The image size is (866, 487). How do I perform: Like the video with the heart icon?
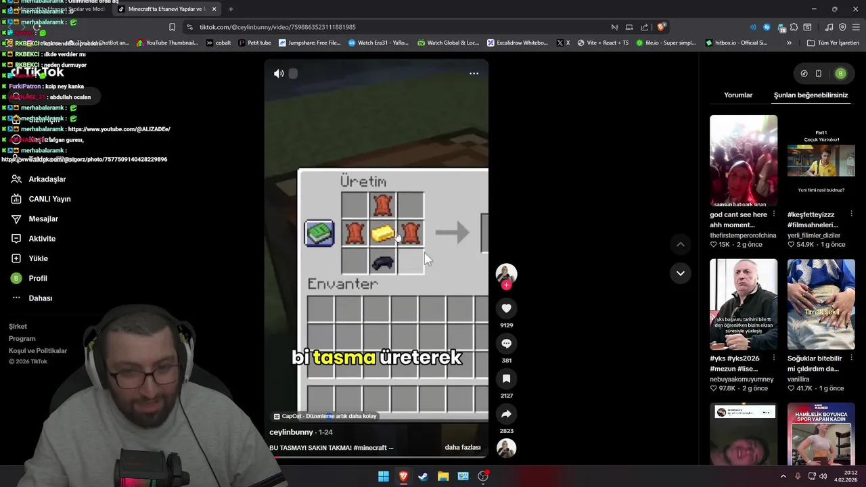(x=506, y=308)
